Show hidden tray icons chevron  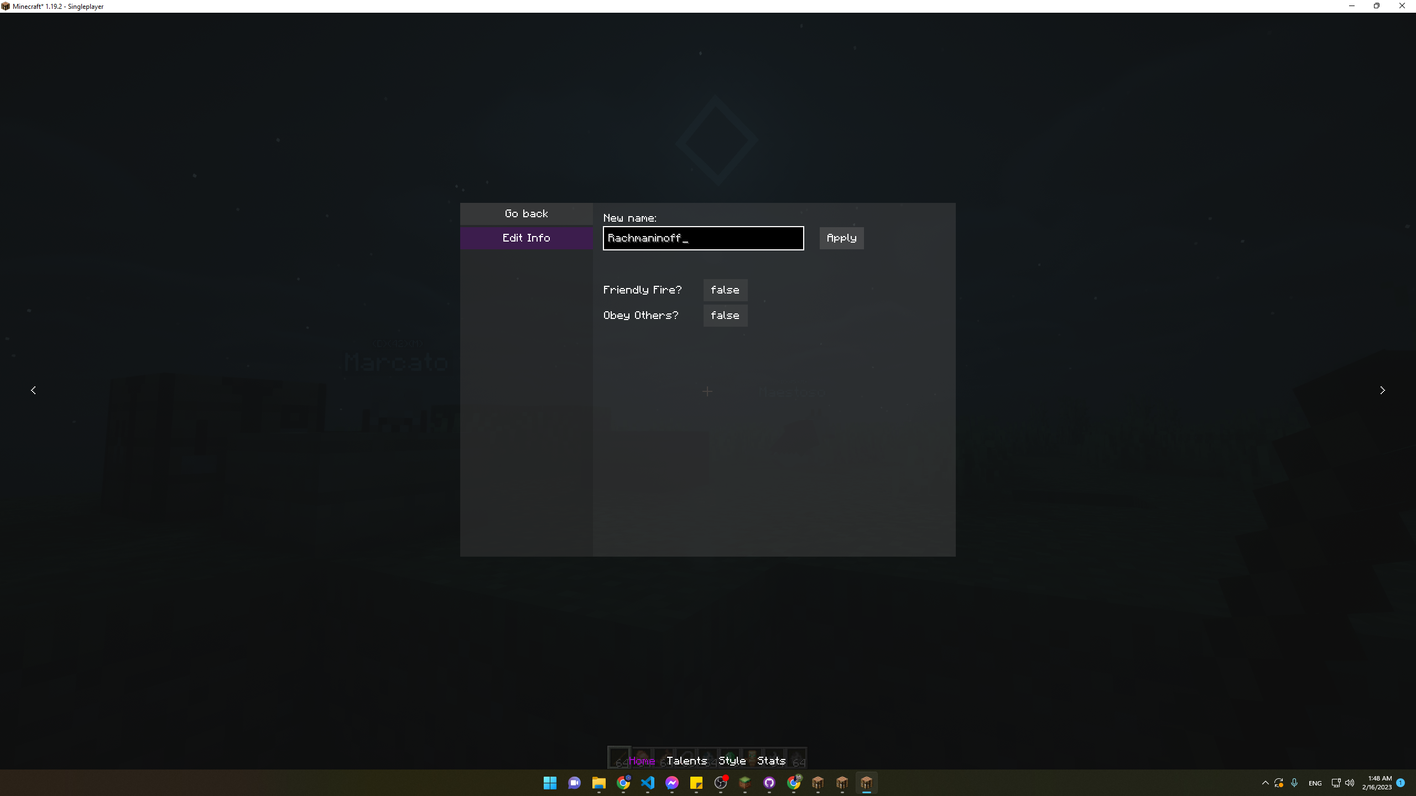(x=1265, y=783)
